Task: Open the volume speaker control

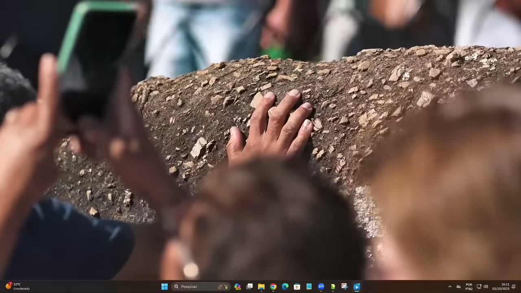Action: (486, 286)
